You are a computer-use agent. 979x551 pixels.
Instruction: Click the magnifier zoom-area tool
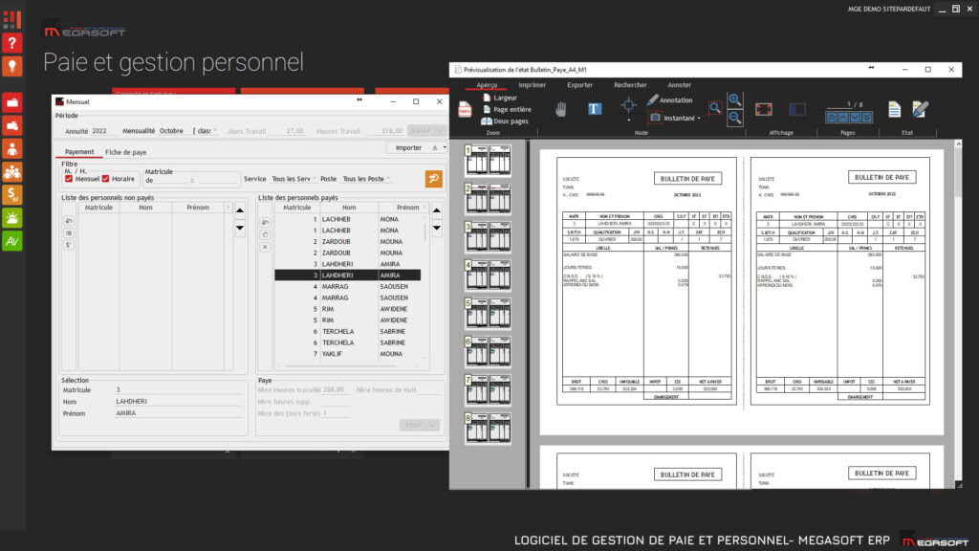click(715, 109)
